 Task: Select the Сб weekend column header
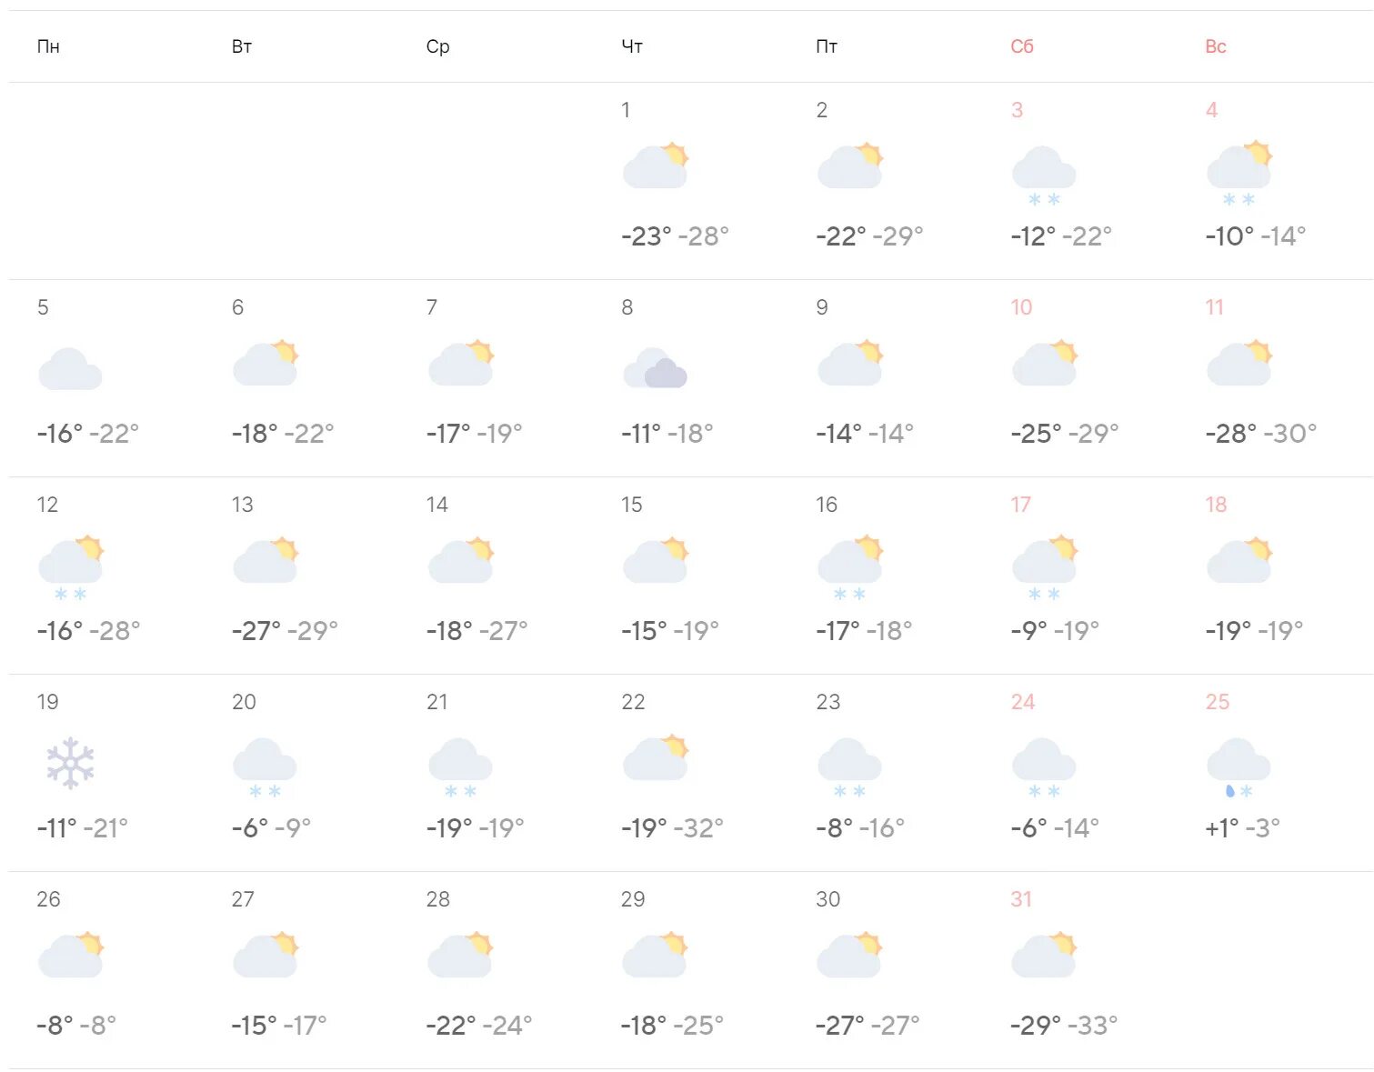[x=1022, y=46]
